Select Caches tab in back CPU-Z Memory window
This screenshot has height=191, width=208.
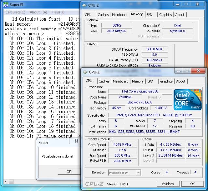(103, 15)
